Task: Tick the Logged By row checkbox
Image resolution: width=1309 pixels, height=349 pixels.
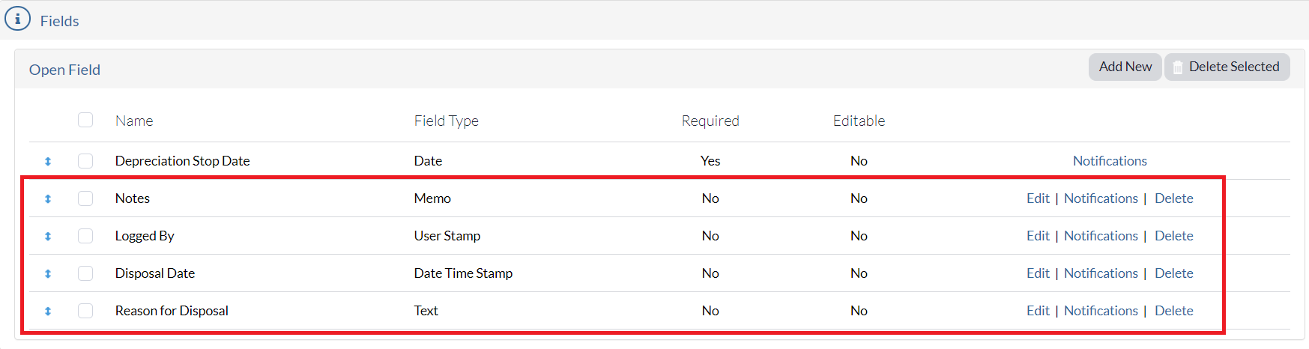Action: point(85,236)
